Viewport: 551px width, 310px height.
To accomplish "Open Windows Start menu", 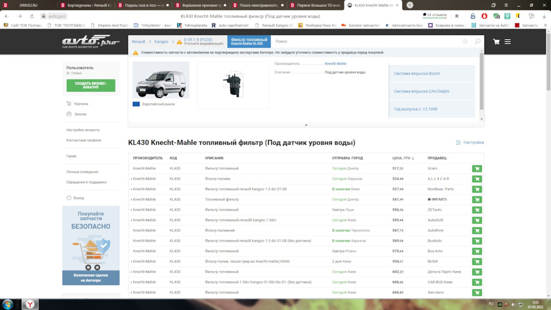I will click(x=8, y=304).
